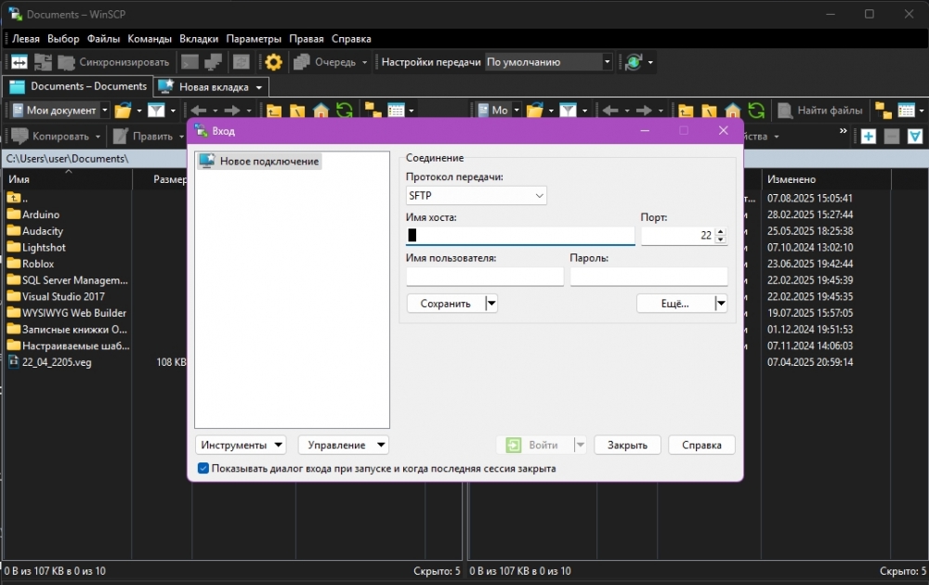Image resolution: width=929 pixels, height=585 pixels.
Task: Open dropdown arrow next to Войти button
Action: click(x=581, y=445)
